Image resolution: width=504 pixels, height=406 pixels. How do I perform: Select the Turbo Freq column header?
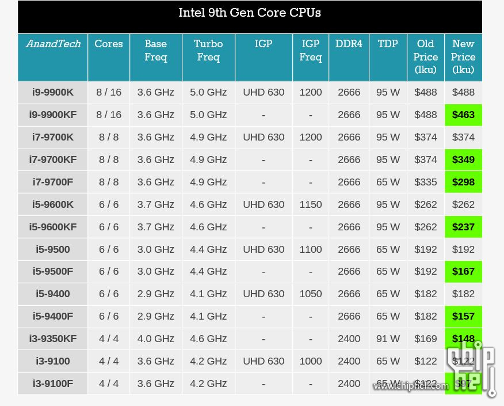coord(208,51)
